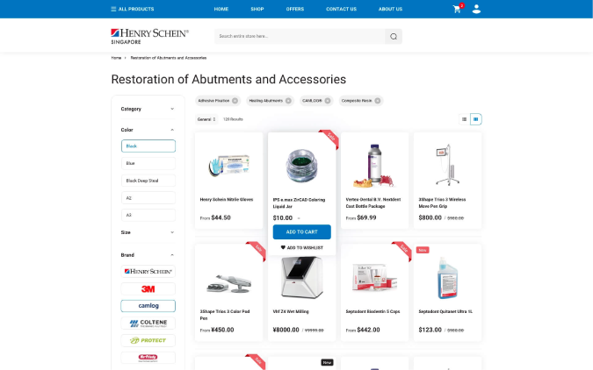
Task: Open the General sort dropdown
Action: pos(206,119)
